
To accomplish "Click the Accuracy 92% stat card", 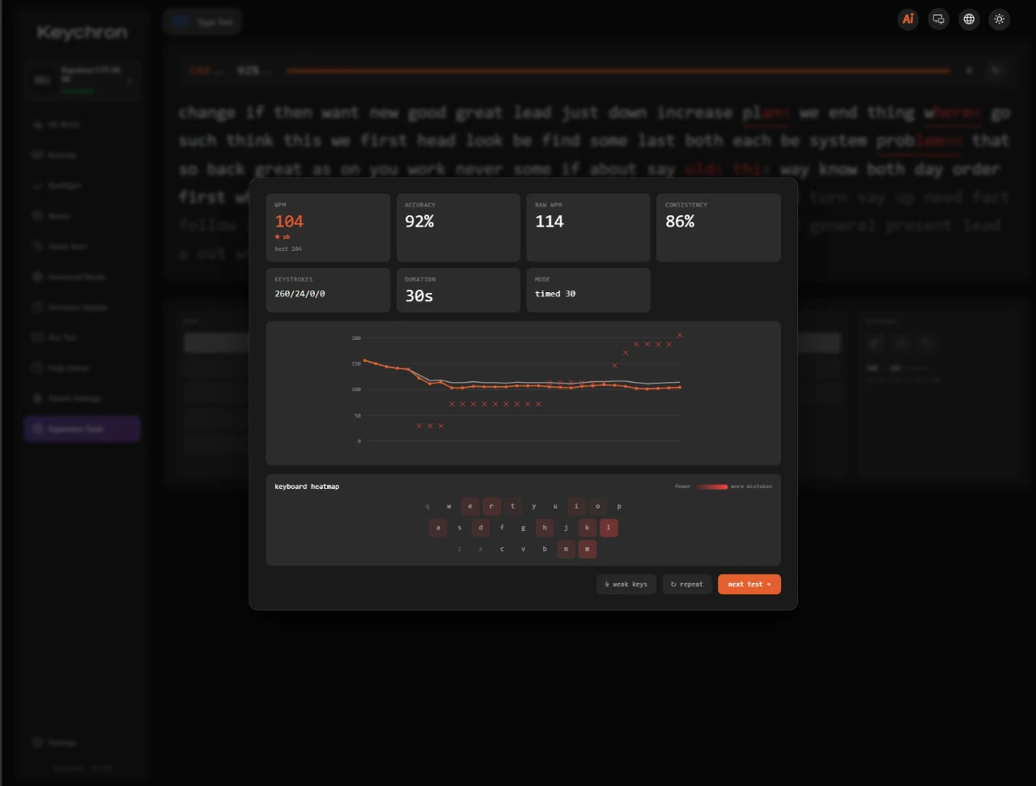I will [x=458, y=227].
